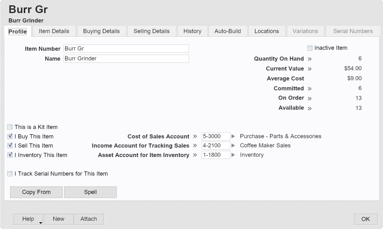Enable I Track Serial Numbers checkbox

click(x=10, y=173)
